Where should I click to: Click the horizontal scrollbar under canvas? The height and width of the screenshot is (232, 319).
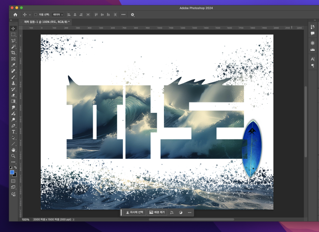[x=191, y=220]
